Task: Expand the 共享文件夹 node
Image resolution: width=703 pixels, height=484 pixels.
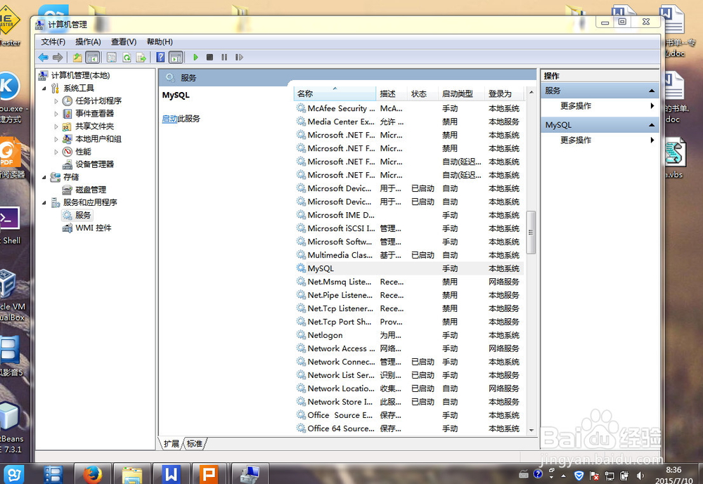Action: point(56,127)
